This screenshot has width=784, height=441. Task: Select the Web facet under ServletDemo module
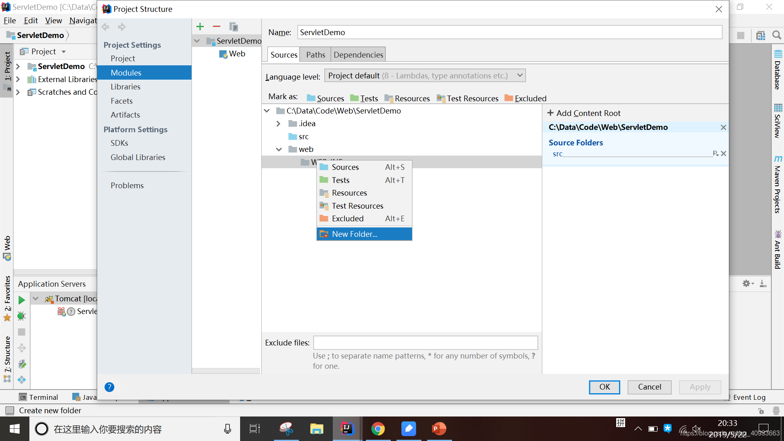(232, 54)
